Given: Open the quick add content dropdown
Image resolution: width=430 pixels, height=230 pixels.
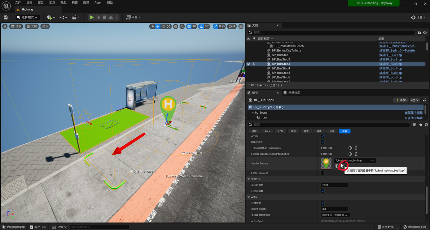Looking at the screenshot, I should coord(51,17).
